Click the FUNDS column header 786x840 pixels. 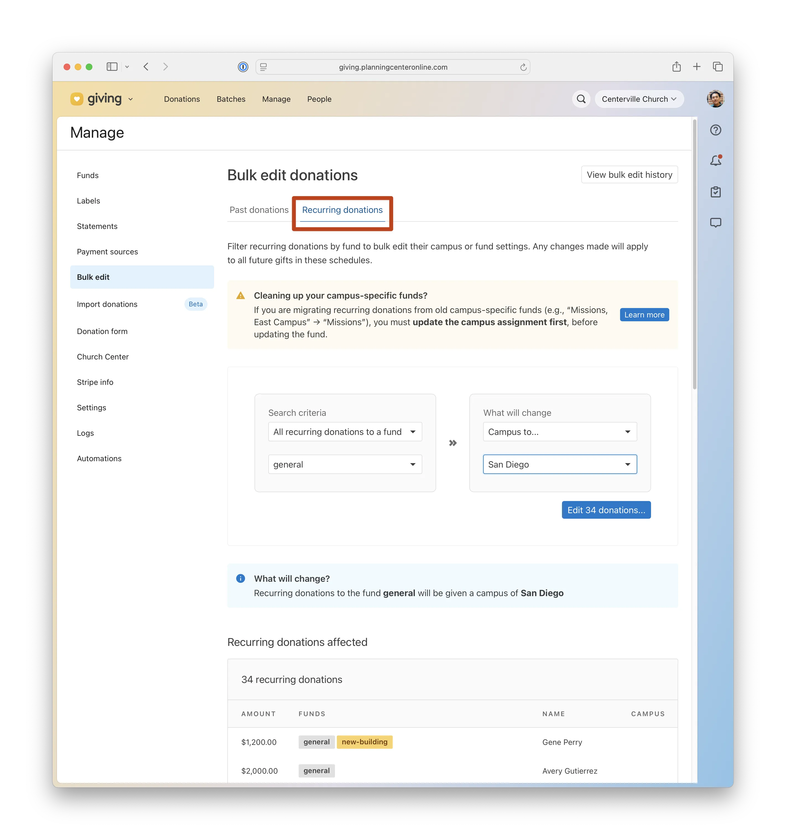pyautogui.click(x=312, y=714)
